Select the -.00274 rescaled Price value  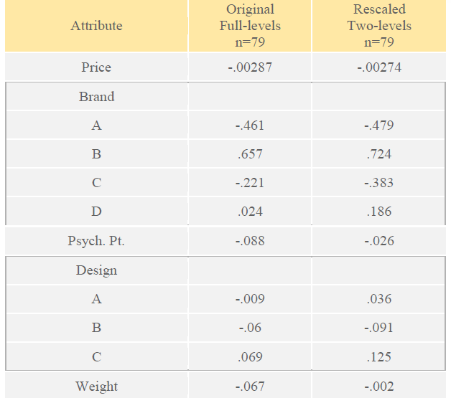tap(379, 67)
